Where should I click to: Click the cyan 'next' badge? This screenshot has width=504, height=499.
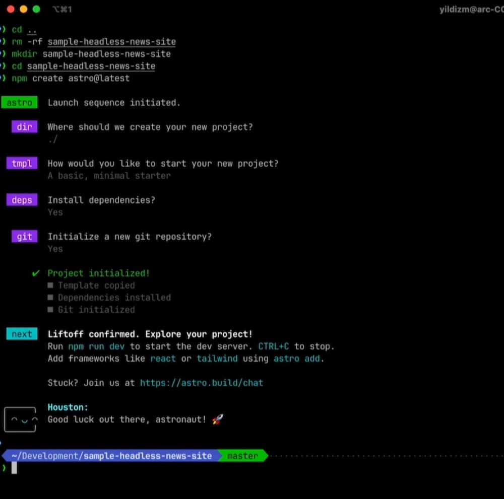click(x=22, y=334)
